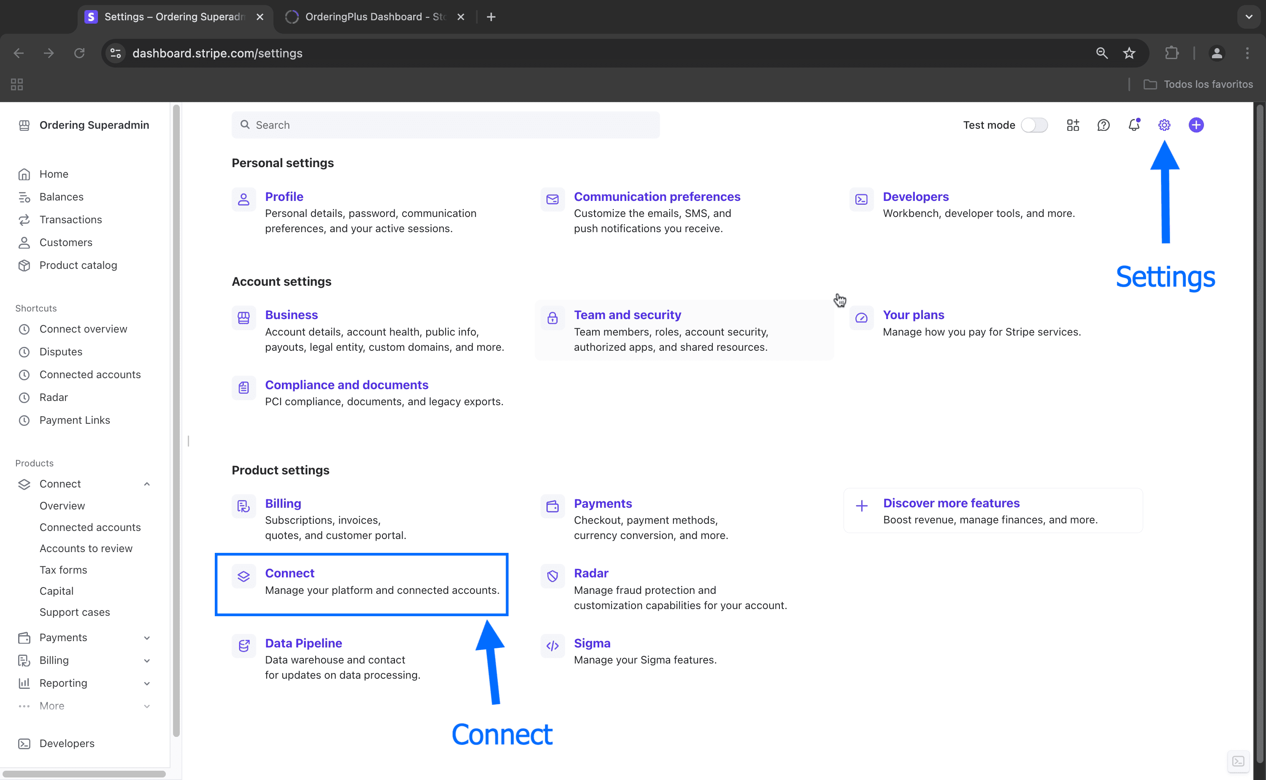Reload the page in browser
Image resolution: width=1266 pixels, height=780 pixels.
[79, 53]
